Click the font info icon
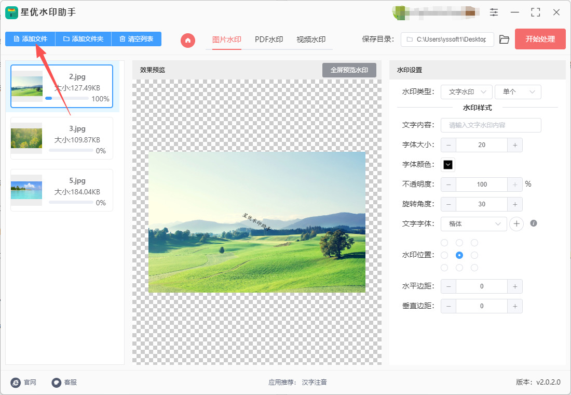This screenshot has width=571, height=395. (x=533, y=223)
